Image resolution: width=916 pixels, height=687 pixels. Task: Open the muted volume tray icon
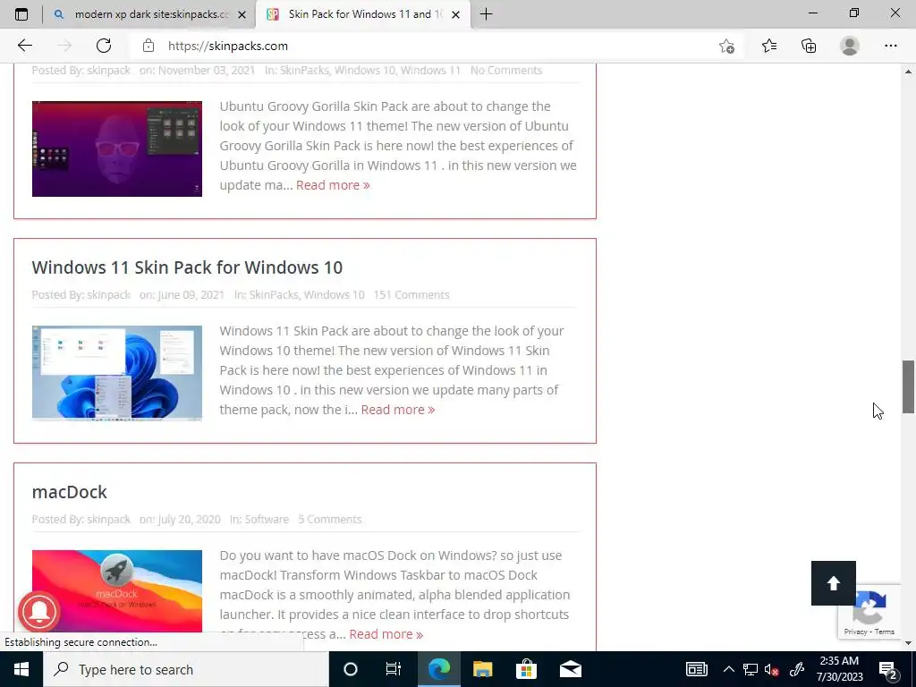(x=772, y=669)
